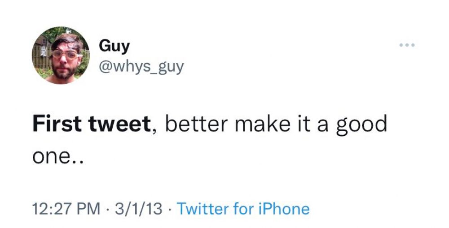Click Guy's profile avatar photo
Viewport: 449px width, 228px height.
pos(61,56)
